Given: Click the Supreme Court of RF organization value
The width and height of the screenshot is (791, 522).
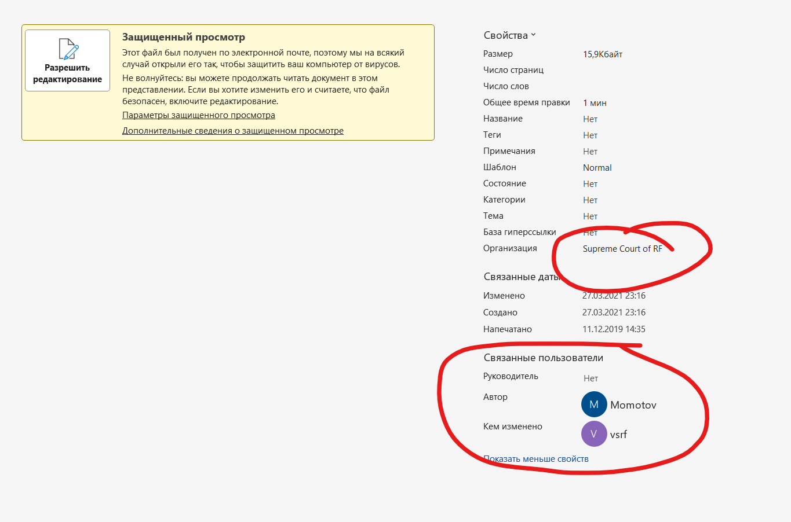Looking at the screenshot, I should (x=622, y=249).
